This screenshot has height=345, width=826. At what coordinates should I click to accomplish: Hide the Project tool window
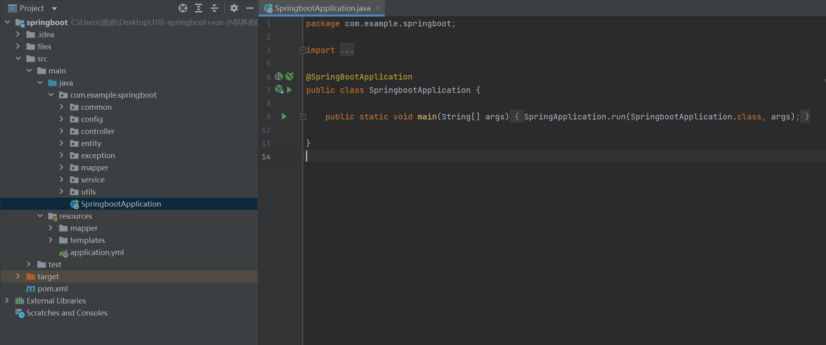point(250,8)
